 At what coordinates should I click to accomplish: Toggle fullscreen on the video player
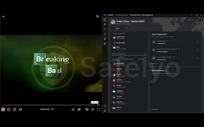(98, 109)
